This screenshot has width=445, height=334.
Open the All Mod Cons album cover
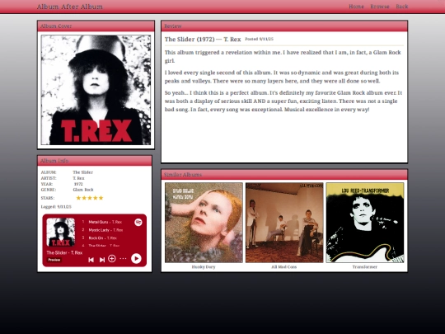pyautogui.click(x=284, y=223)
